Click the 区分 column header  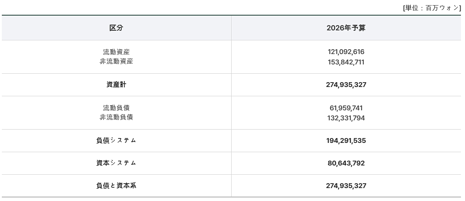point(116,28)
